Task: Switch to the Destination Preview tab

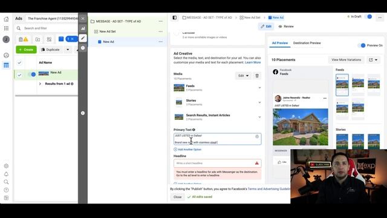Action: point(307,43)
